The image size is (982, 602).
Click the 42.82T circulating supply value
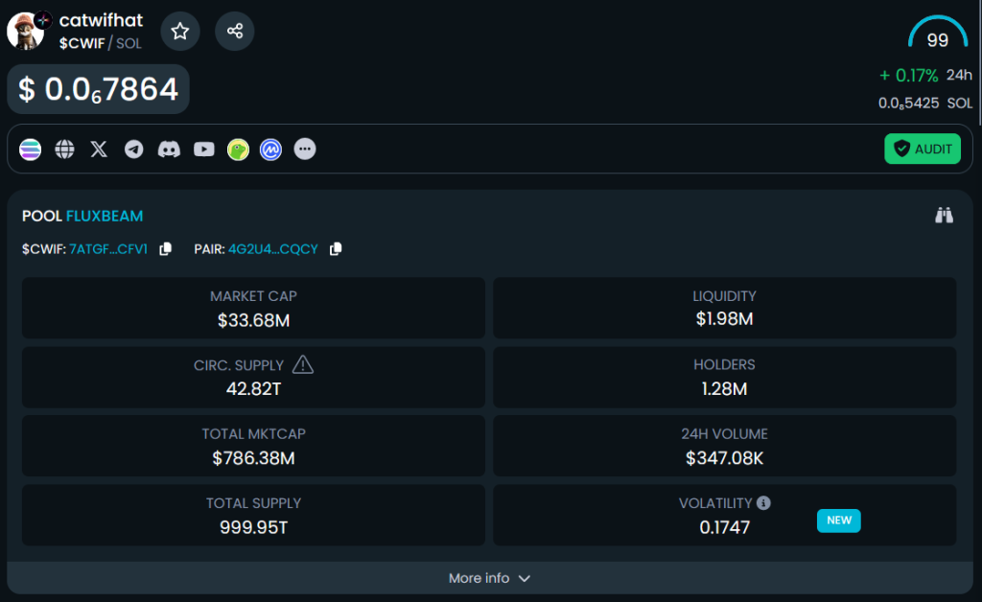pos(253,389)
